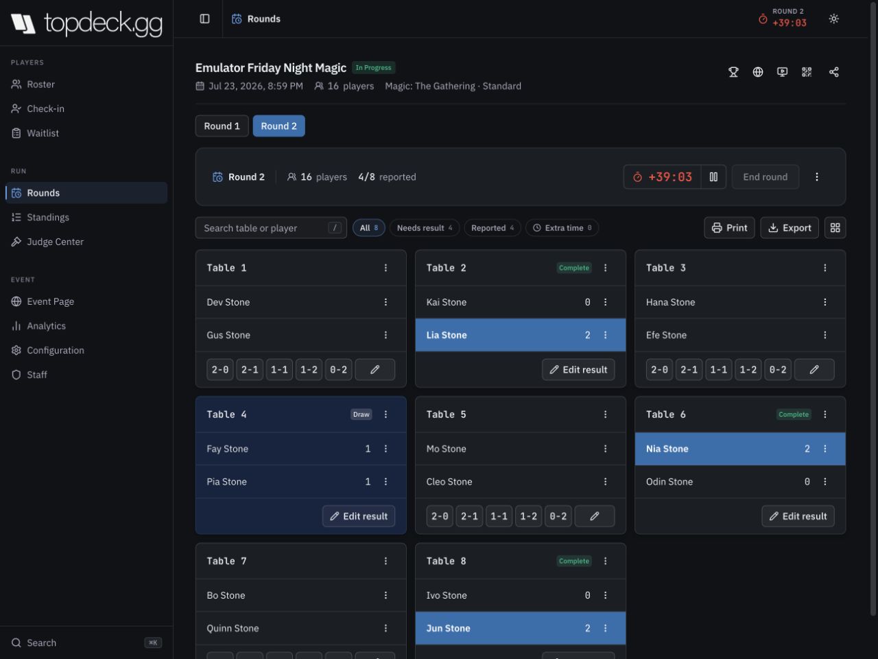Toggle the sidebar panel icon

pos(204,19)
